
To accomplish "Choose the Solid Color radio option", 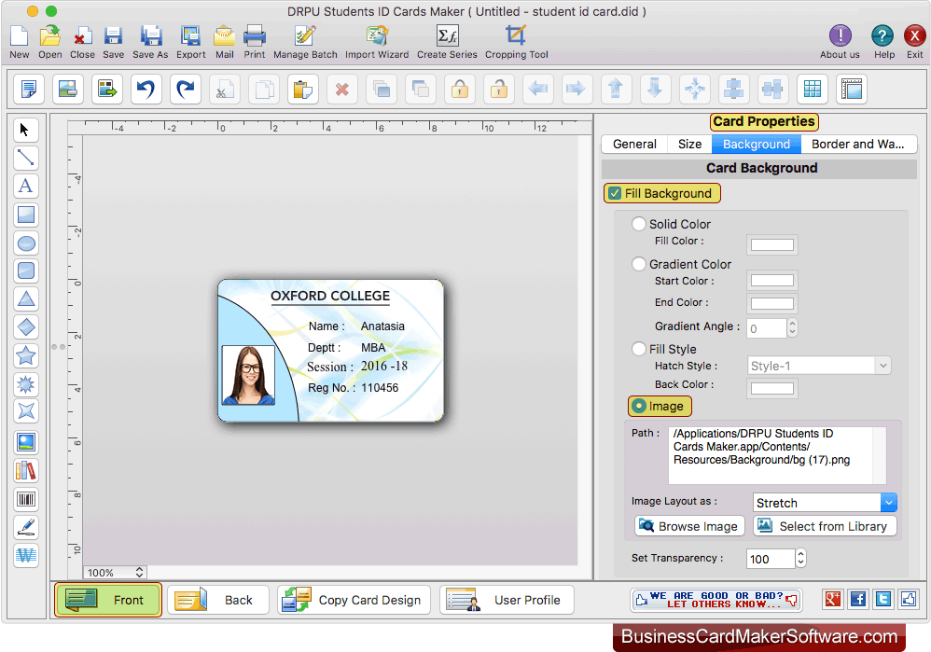I will (x=639, y=224).
